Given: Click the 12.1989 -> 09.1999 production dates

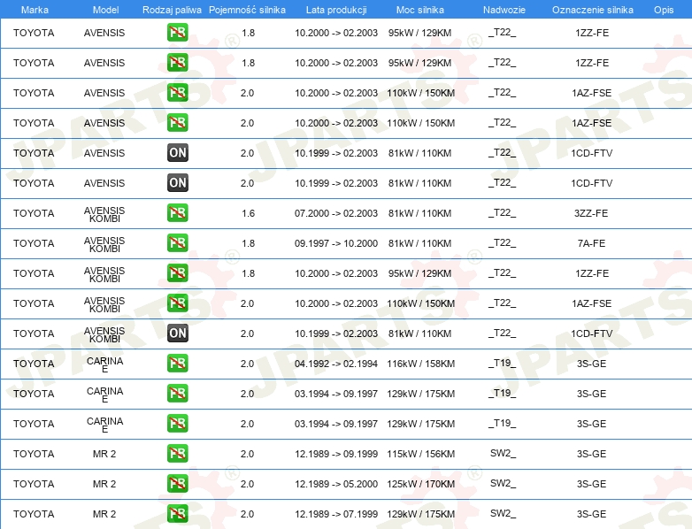Looking at the screenshot, I should (336, 454).
